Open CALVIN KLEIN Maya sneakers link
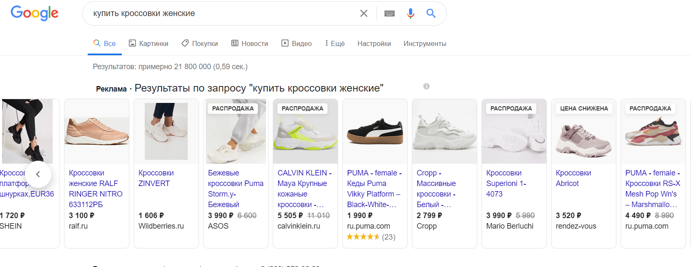This screenshot has height=267, width=691. point(304,189)
